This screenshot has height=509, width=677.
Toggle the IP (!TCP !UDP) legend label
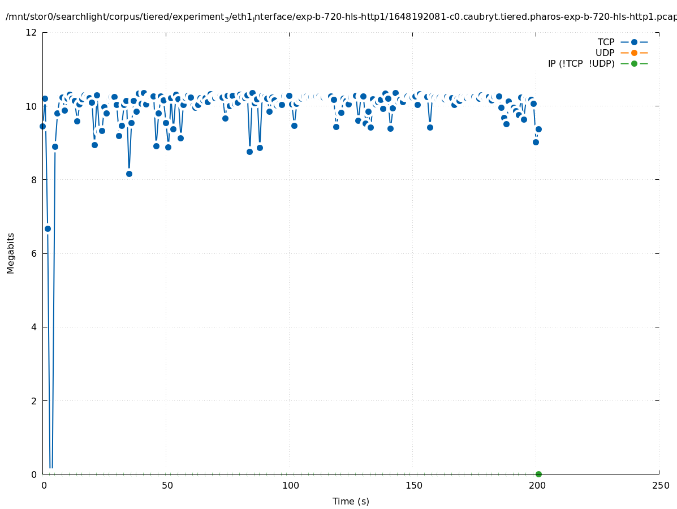coord(581,63)
